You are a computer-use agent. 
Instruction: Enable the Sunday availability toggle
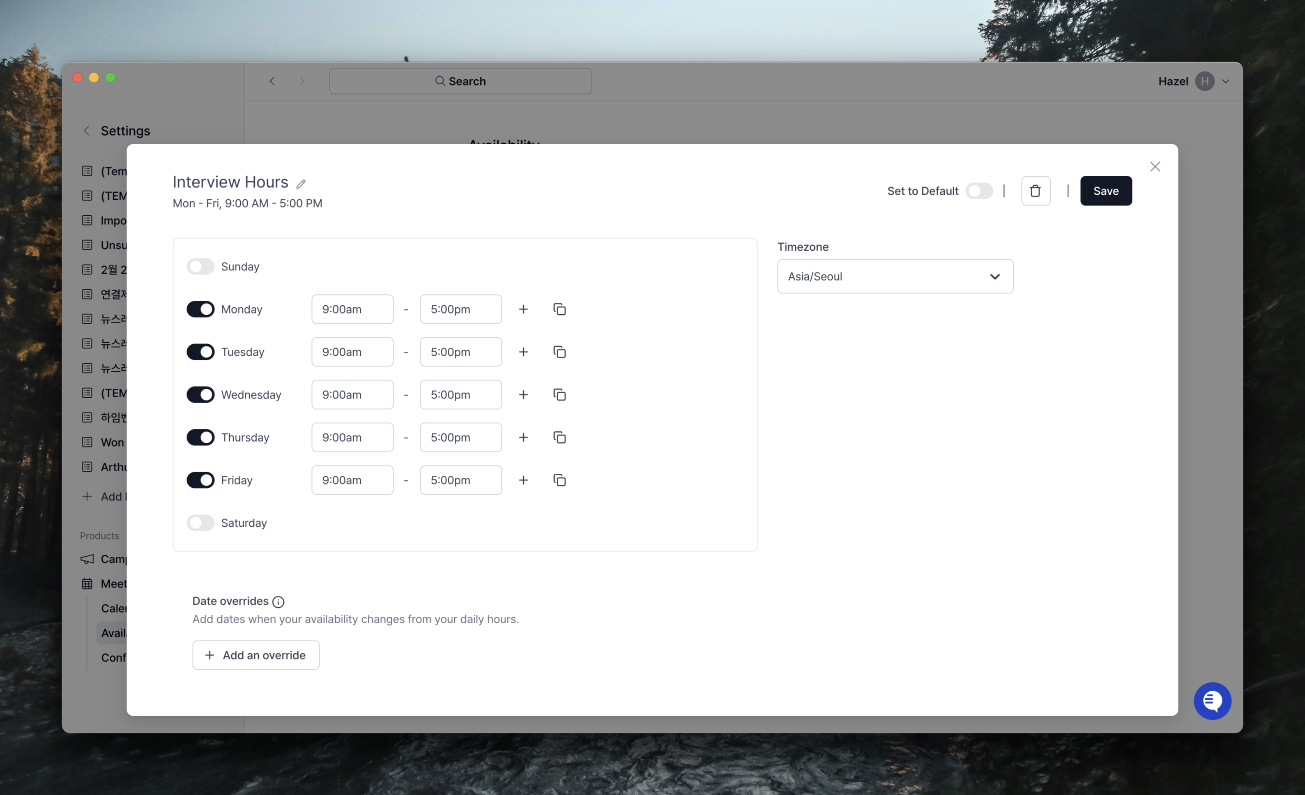coord(200,266)
